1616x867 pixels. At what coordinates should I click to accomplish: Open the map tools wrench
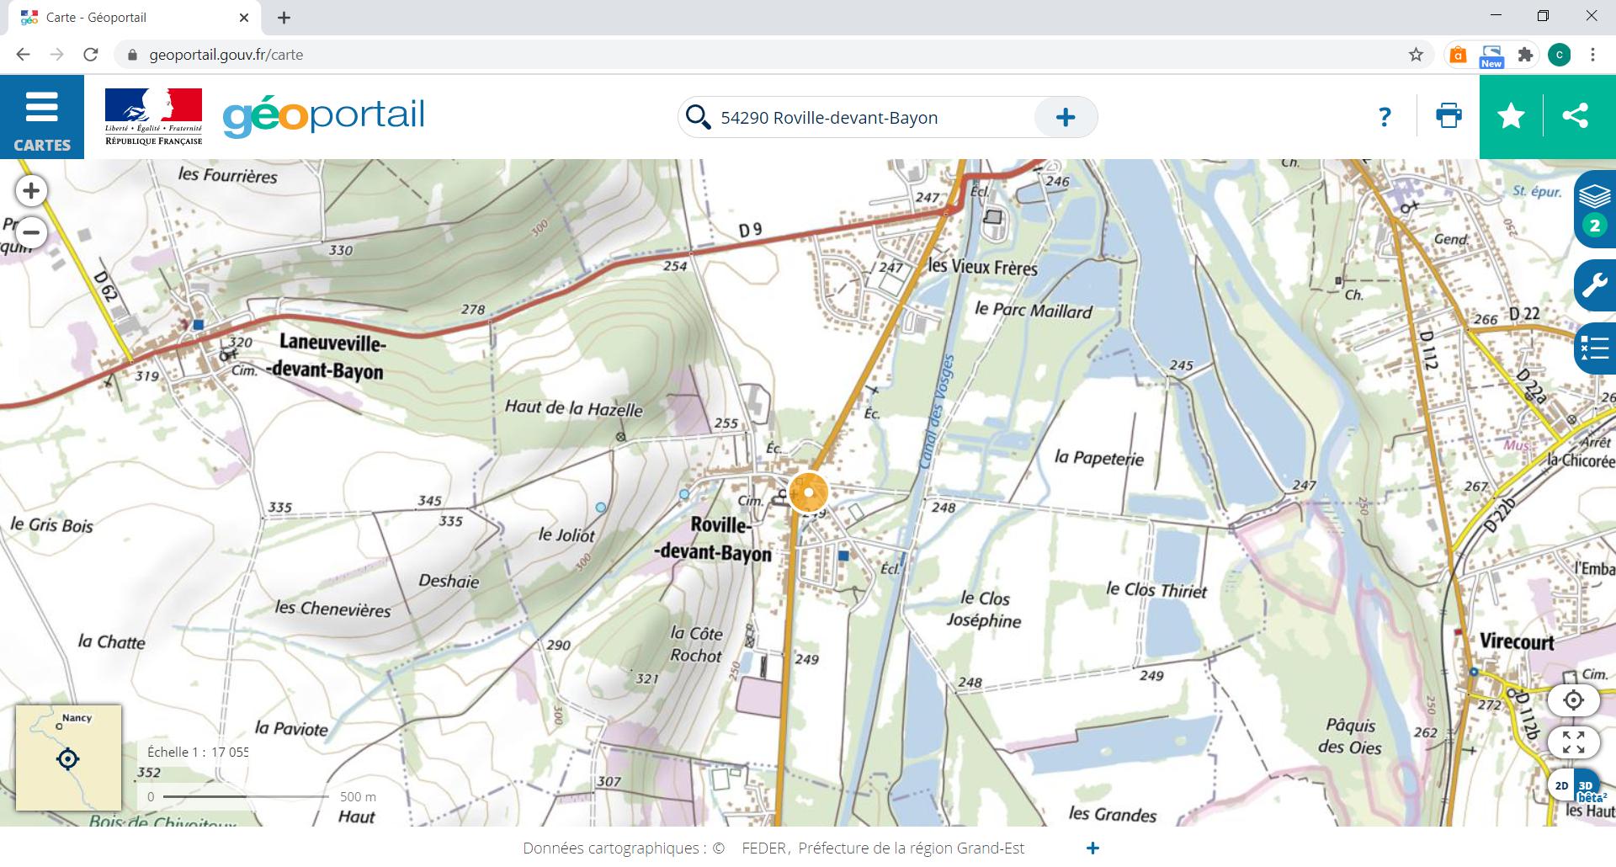pos(1595,286)
